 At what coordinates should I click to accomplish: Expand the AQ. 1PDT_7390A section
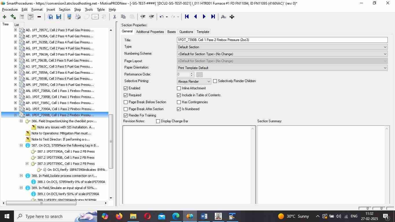pyautogui.click(x=15, y=109)
